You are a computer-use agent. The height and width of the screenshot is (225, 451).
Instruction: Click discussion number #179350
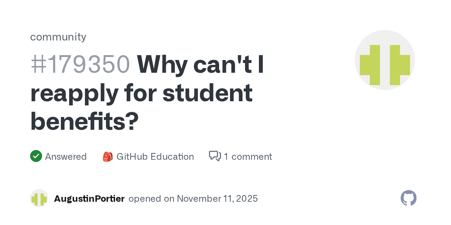click(80, 64)
